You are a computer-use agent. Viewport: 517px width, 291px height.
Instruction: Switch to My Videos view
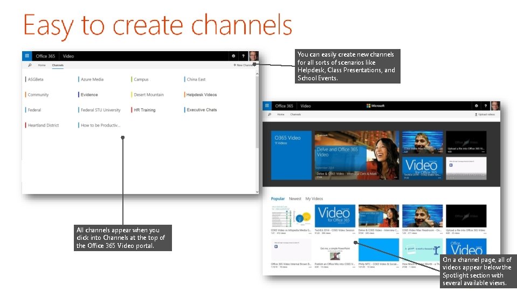pyautogui.click(x=314, y=199)
